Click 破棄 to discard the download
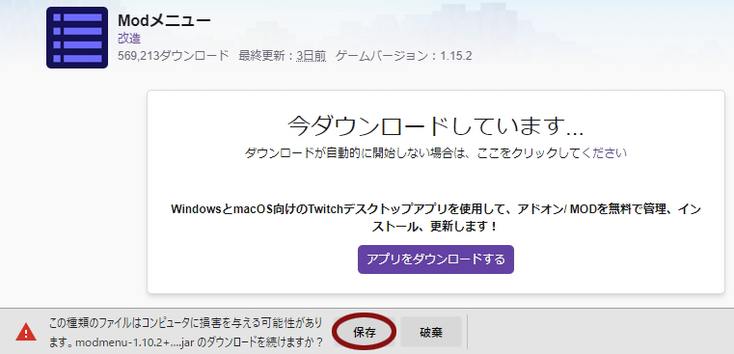 click(431, 333)
